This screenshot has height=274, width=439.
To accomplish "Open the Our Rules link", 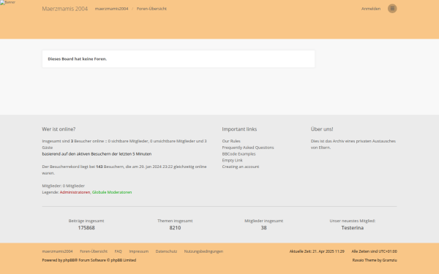I will point(231,141).
